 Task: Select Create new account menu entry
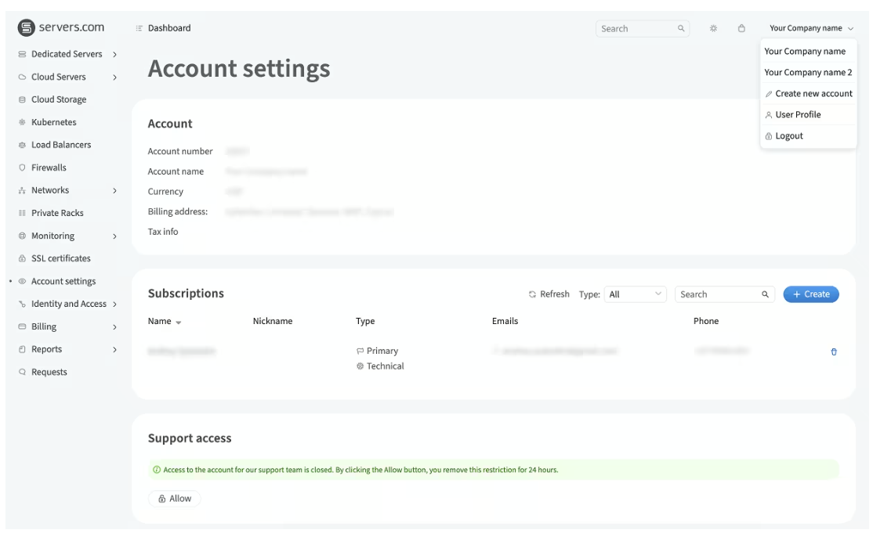(x=813, y=94)
